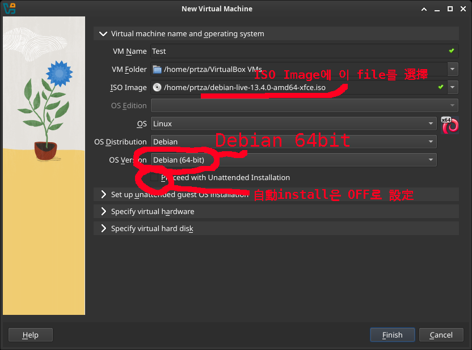Click the green checkmark in VM Name field
Image resolution: width=472 pixels, height=350 pixels.
[451, 51]
